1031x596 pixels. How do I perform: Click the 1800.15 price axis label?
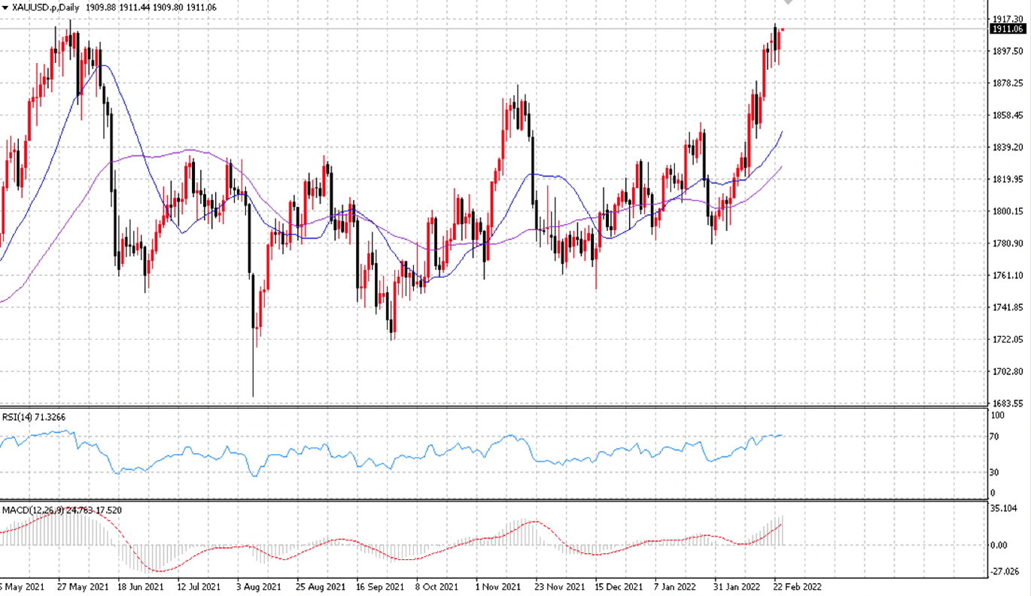click(x=1007, y=211)
